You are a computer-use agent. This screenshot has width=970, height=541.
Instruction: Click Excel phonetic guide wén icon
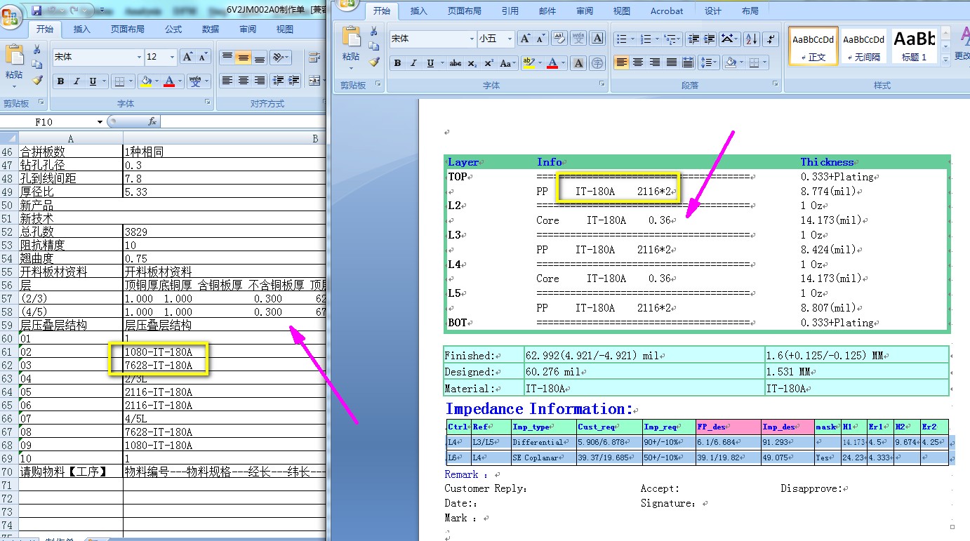point(195,81)
